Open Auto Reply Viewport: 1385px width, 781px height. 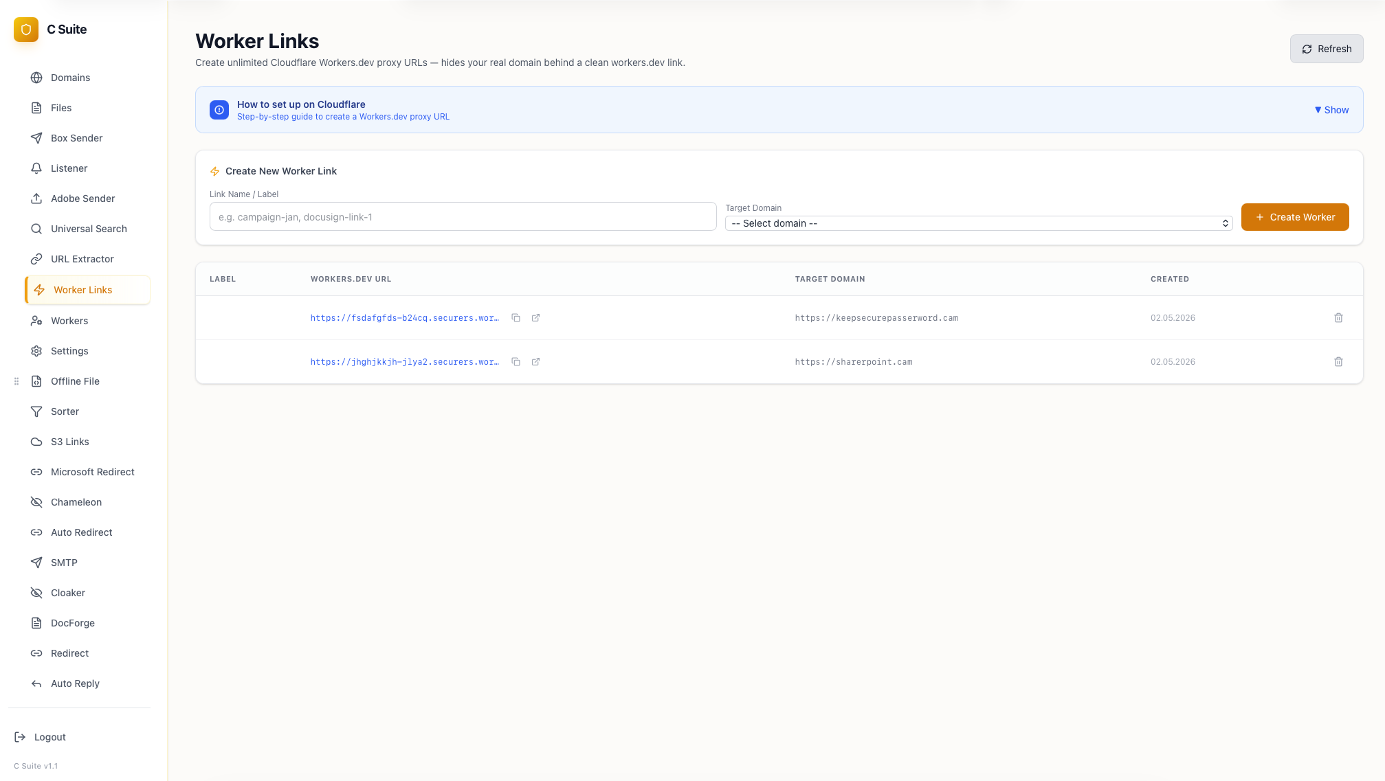87,683
